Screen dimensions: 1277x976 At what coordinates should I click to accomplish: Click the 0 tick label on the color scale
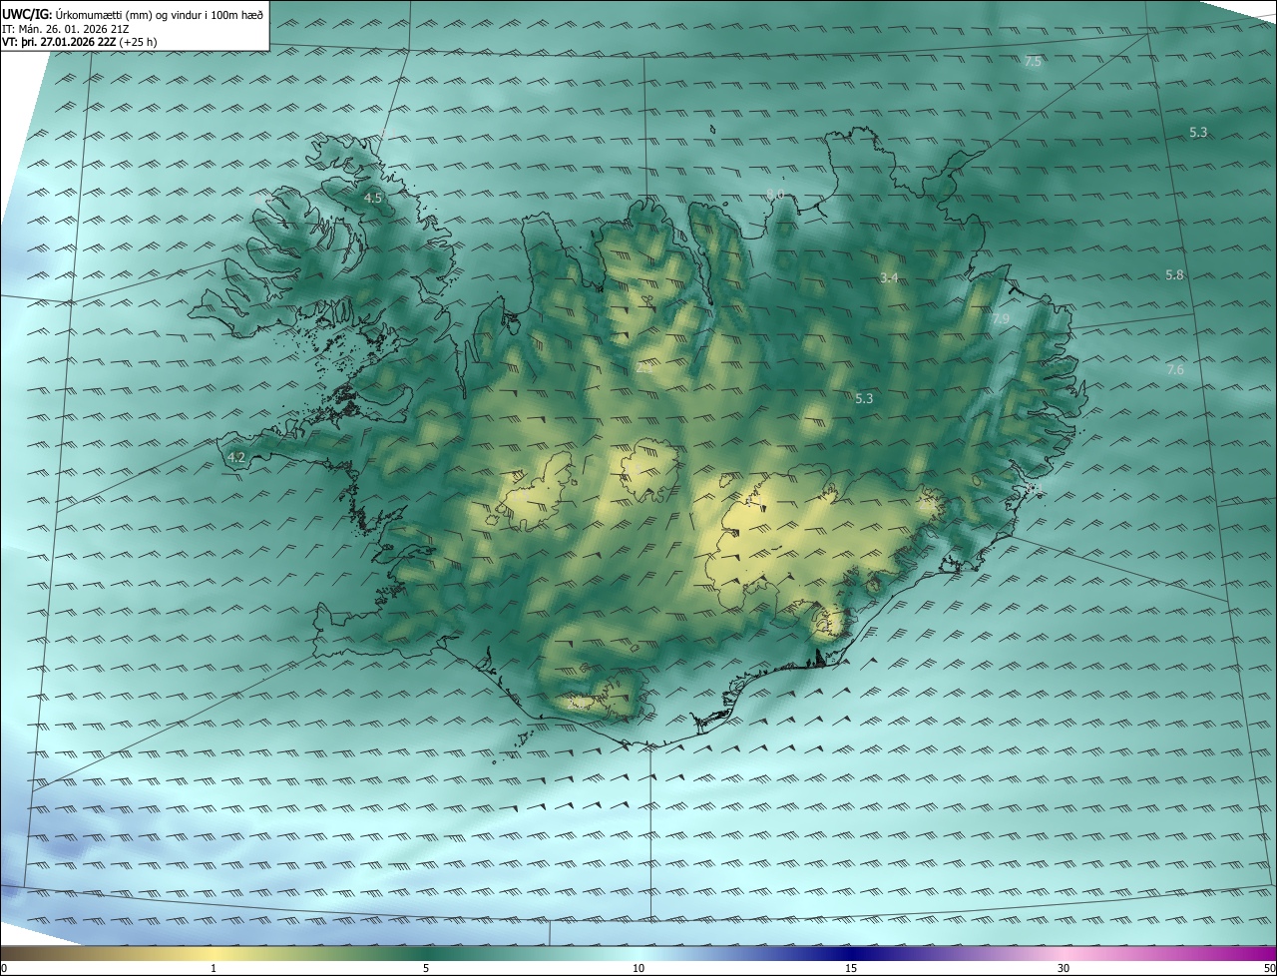click(x=4, y=969)
